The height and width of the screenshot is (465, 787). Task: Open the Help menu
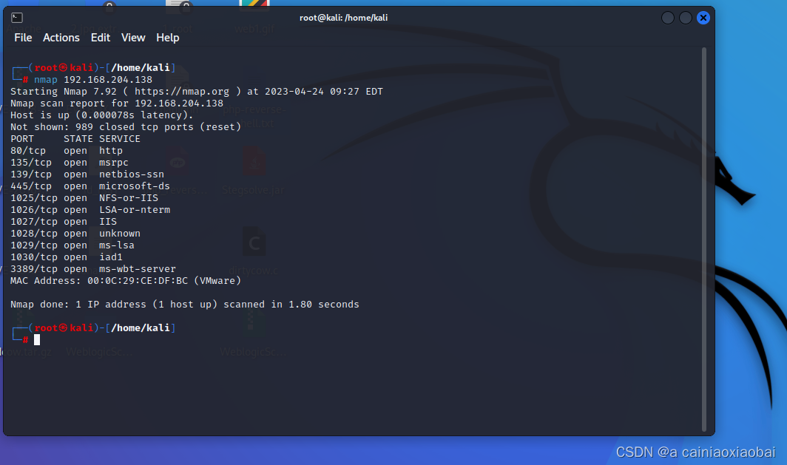pyautogui.click(x=168, y=38)
